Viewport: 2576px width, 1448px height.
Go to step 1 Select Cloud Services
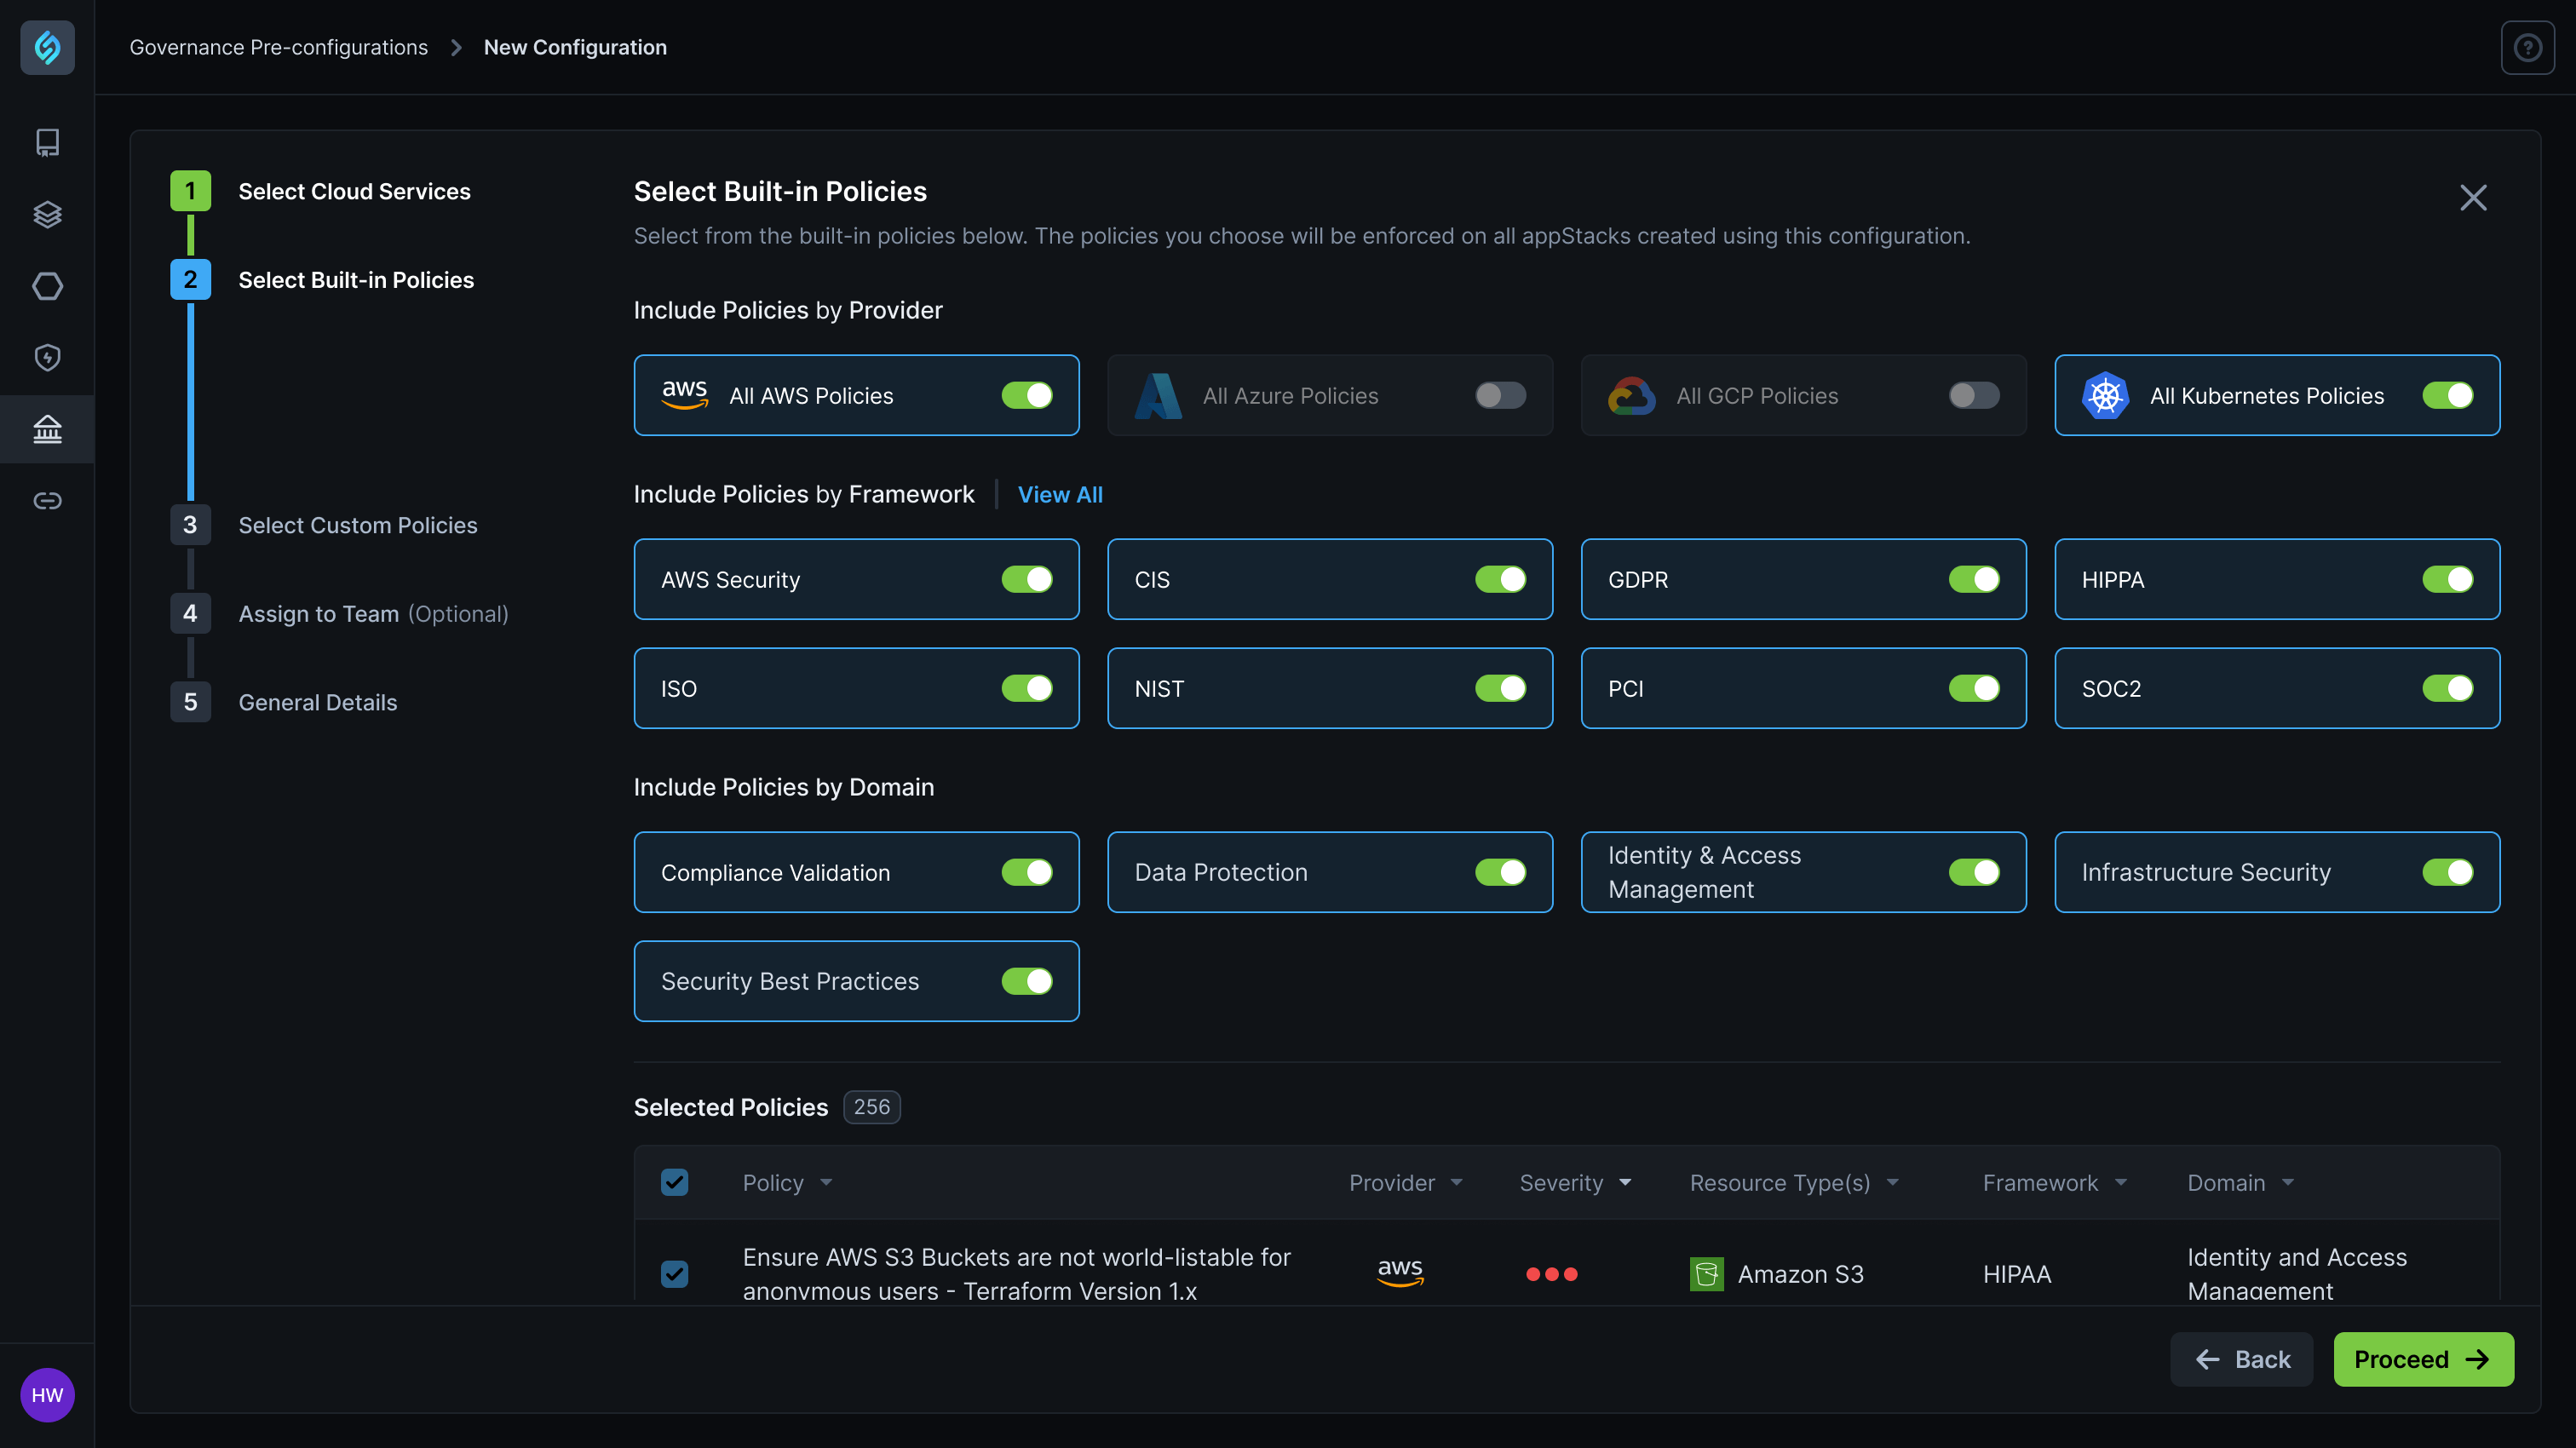pos(320,191)
